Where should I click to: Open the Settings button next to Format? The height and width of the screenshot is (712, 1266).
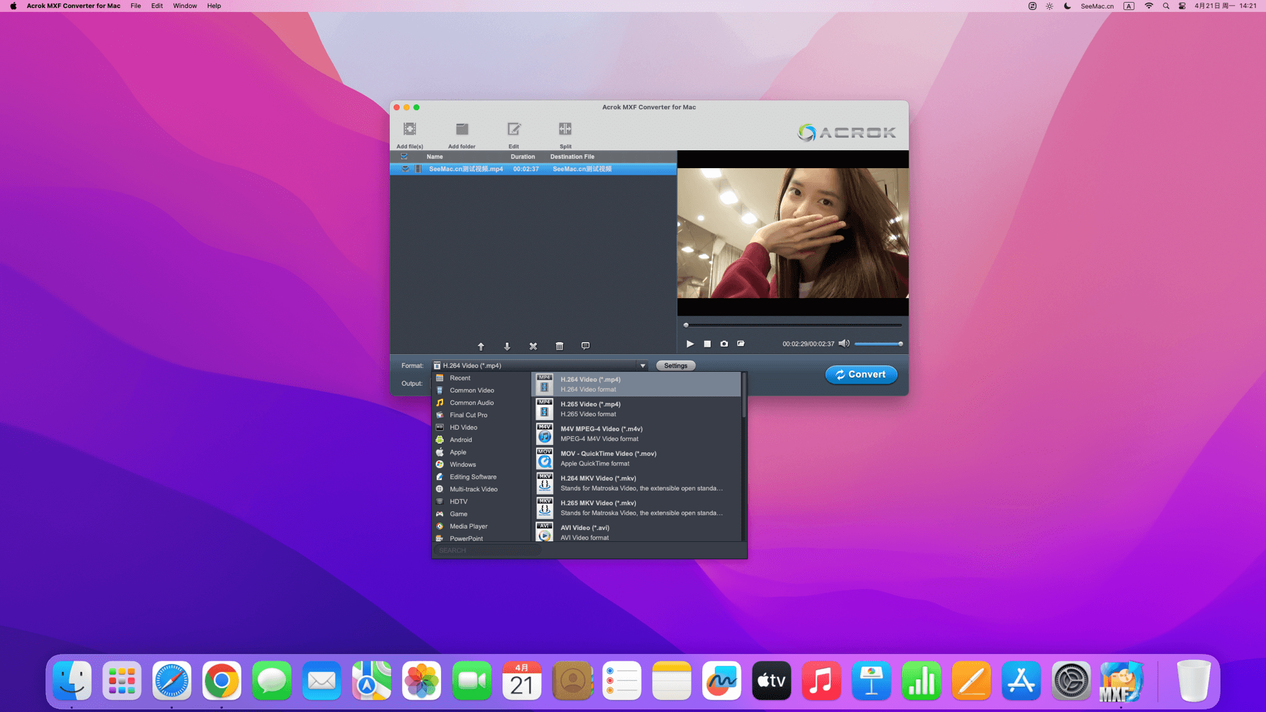coord(675,366)
